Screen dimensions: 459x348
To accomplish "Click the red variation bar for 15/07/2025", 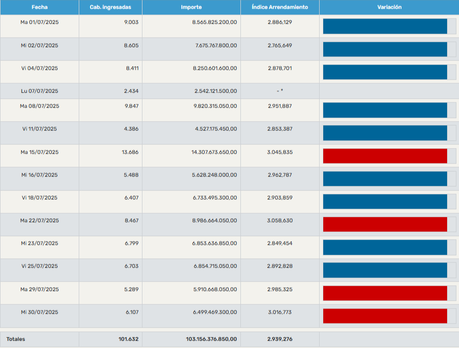I will tap(385, 156).
